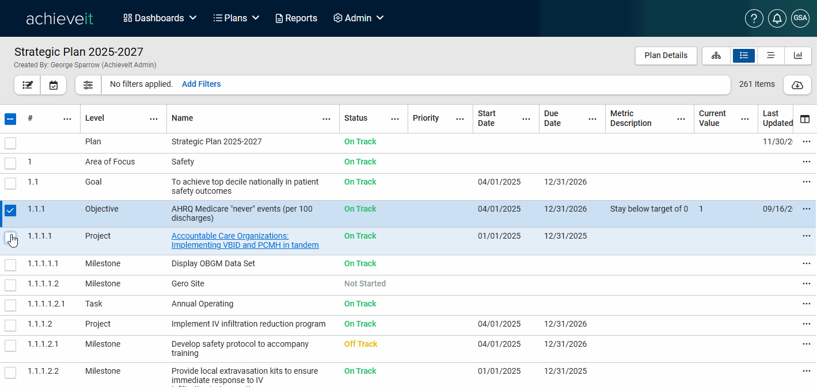This screenshot has height=387, width=817.
Task: Toggle the select-all header checkbox
Action: (x=10, y=119)
